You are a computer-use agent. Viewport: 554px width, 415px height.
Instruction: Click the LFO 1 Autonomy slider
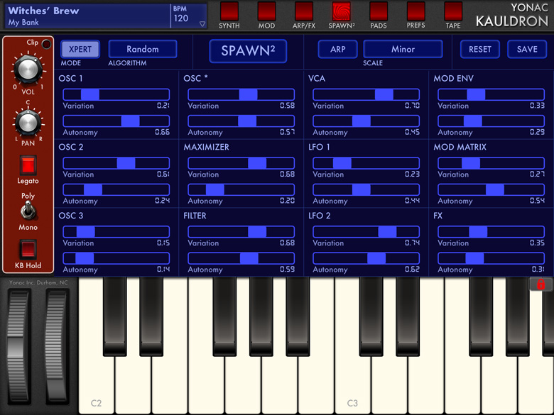tap(366, 190)
